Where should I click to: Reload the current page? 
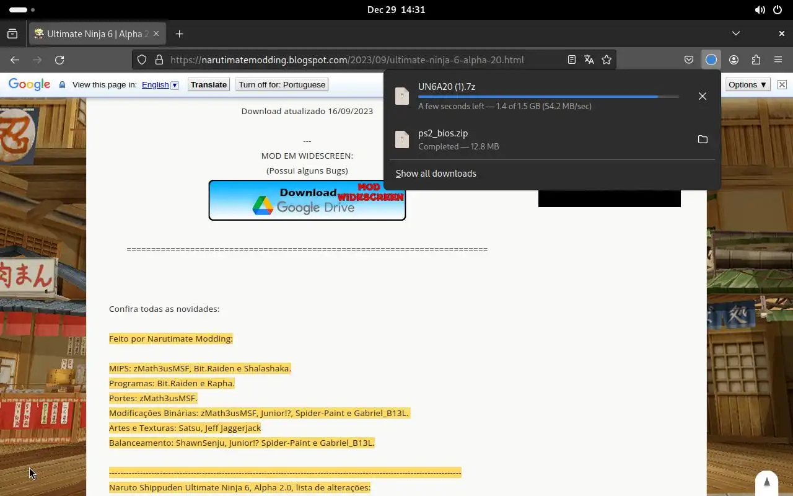(59, 60)
